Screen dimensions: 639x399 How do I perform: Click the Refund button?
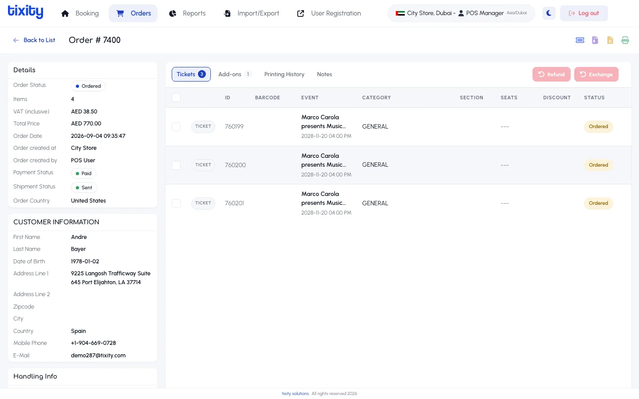[x=552, y=74]
